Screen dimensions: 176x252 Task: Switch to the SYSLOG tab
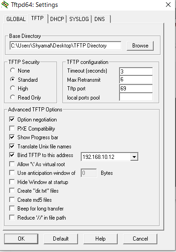79,19
